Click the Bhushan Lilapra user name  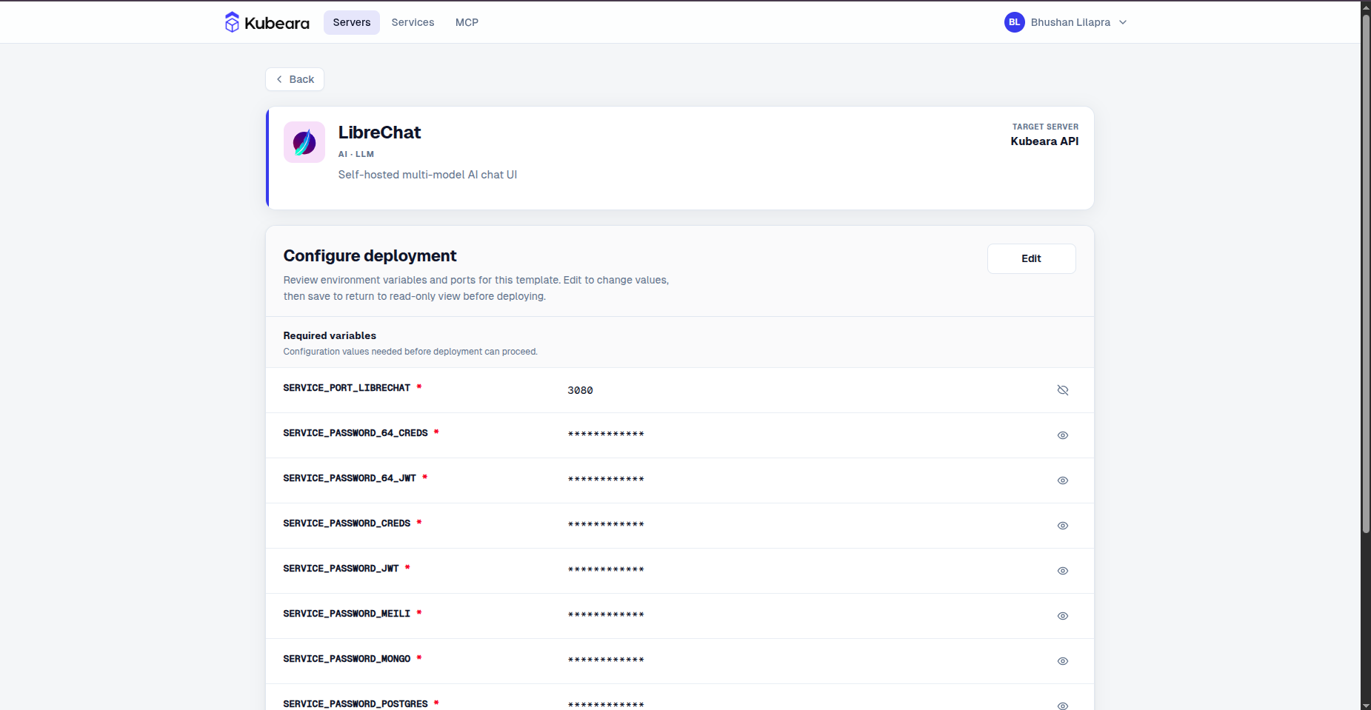pos(1070,22)
